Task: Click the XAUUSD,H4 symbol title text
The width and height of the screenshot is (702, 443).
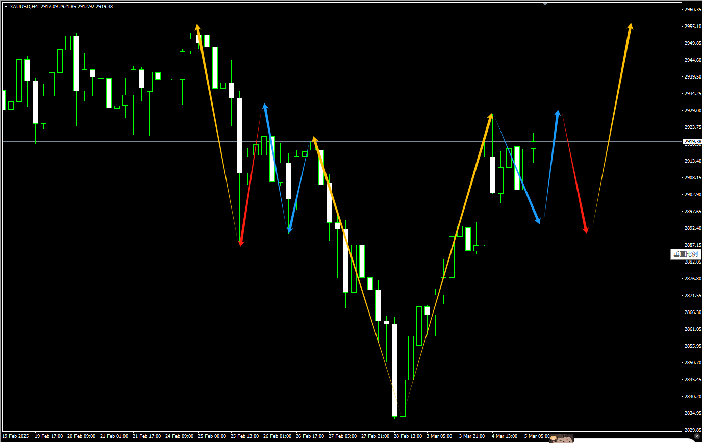Action: [x=23, y=7]
